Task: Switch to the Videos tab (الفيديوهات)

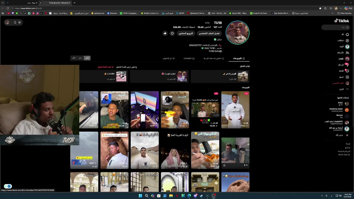Action: (239, 58)
